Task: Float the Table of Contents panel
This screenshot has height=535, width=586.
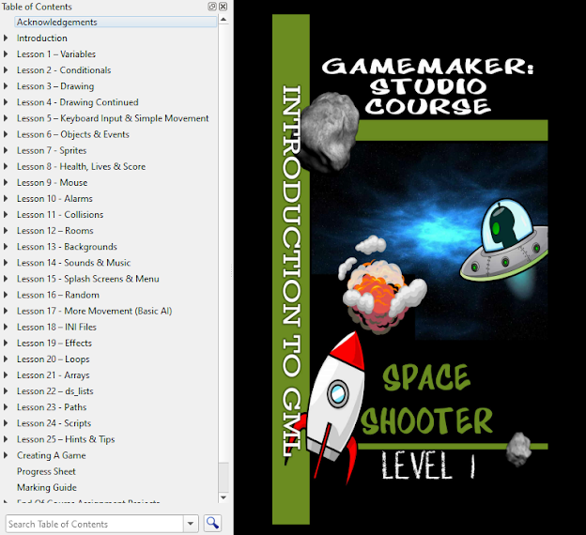Action: coord(212,7)
